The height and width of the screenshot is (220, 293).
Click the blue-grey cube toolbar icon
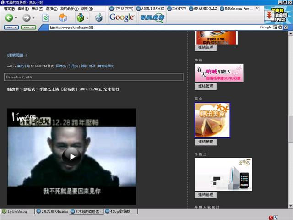point(99,18)
